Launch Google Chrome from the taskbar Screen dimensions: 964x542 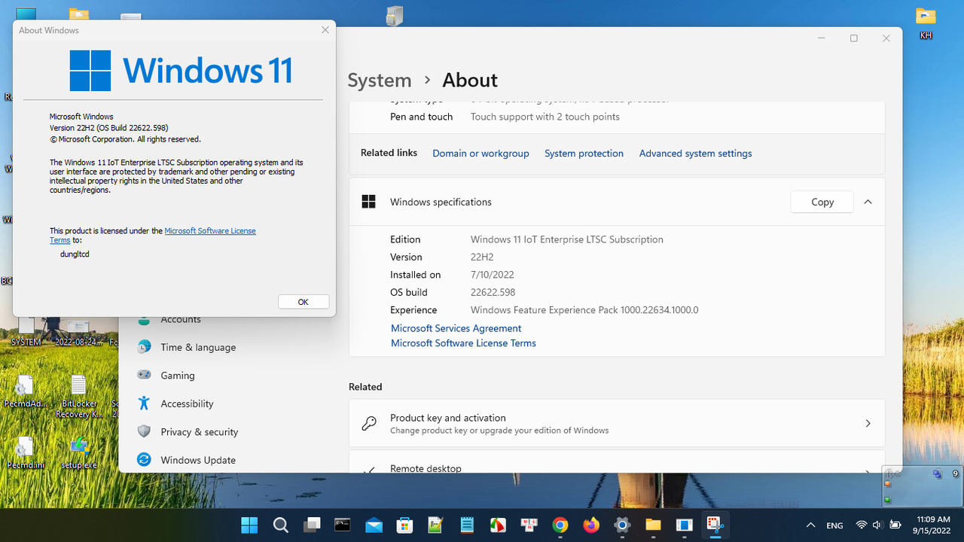click(x=560, y=525)
